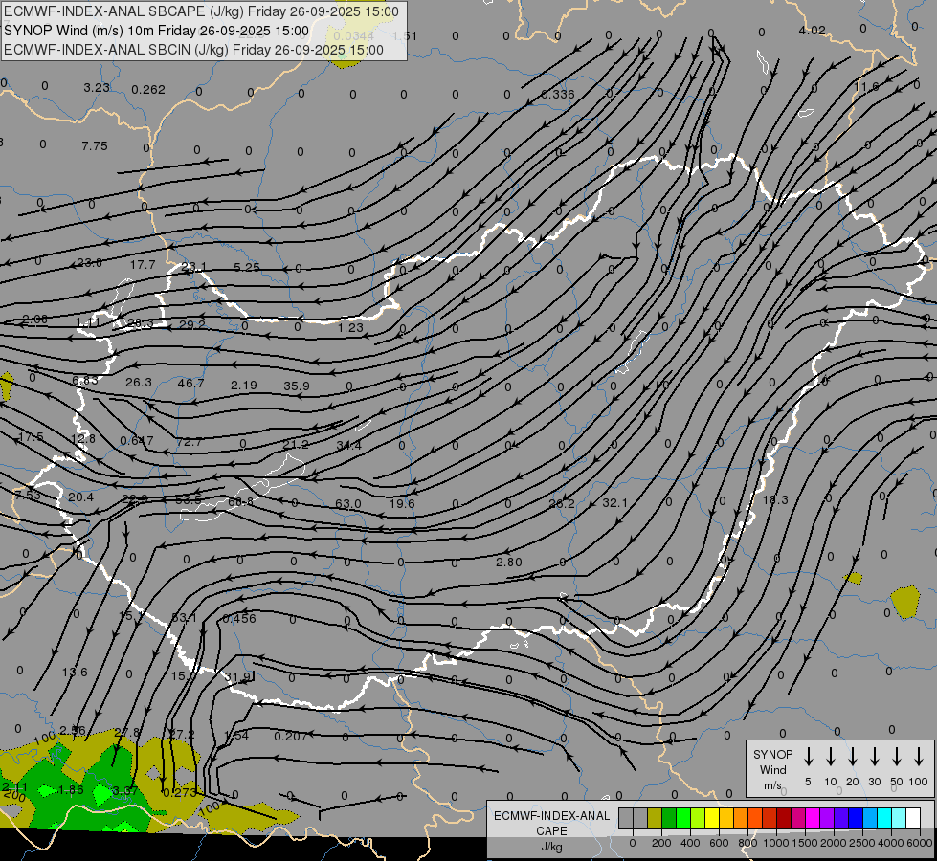Click the 20 m/s wind arrow in the SYNOP legend
The image size is (937, 861).
[x=852, y=757]
